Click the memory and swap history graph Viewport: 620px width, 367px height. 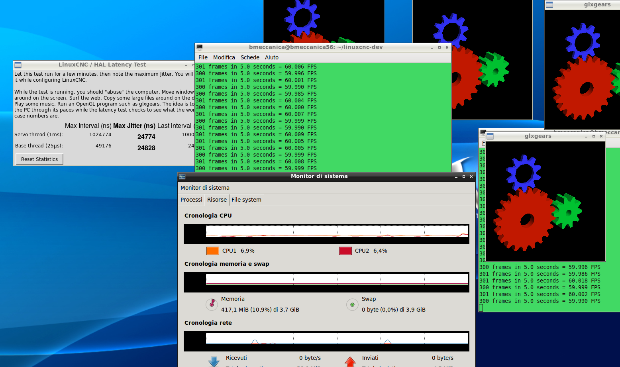click(x=326, y=282)
